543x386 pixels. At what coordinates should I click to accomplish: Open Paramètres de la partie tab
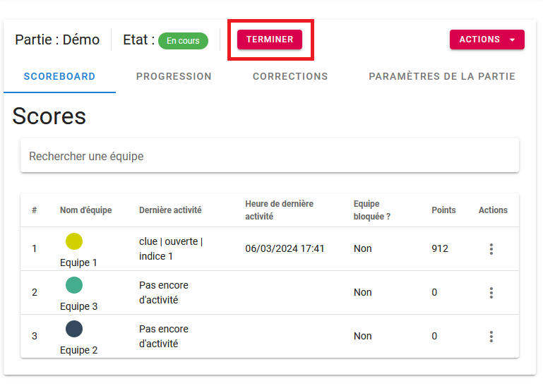(x=442, y=76)
